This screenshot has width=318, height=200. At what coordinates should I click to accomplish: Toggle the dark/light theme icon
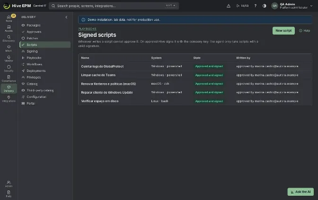coord(264,6)
